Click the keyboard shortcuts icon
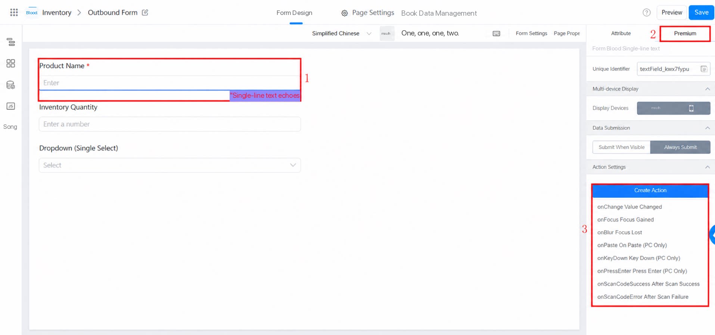The height and width of the screenshot is (335, 715). [496, 33]
